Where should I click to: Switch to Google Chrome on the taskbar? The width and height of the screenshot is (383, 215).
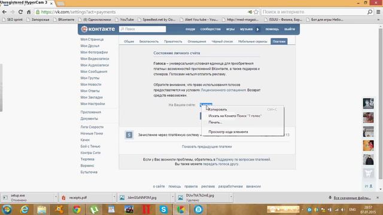tap(77, 210)
